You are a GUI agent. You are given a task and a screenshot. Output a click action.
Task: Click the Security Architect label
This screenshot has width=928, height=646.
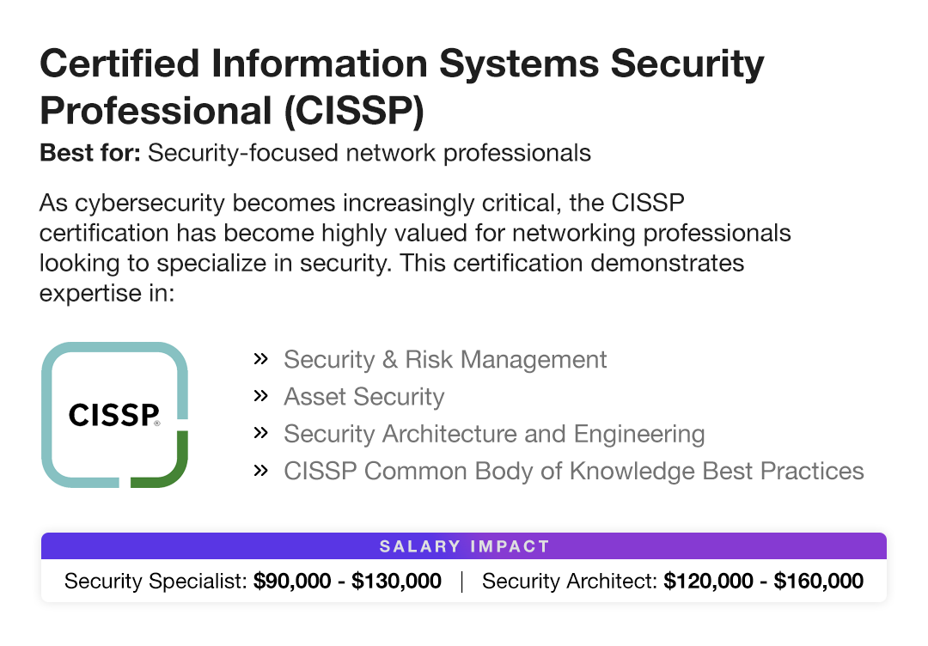click(x=570, y=582)
